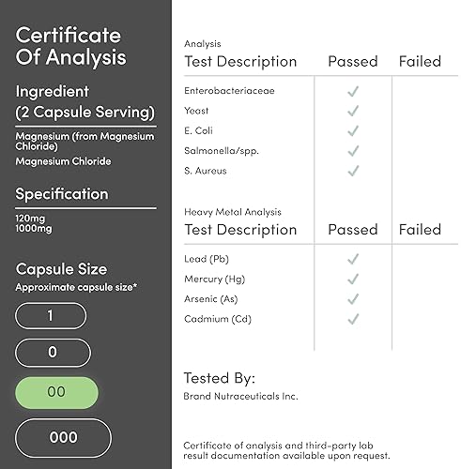
Task: Select capsule size 1 pill
Action: (51, 315)
